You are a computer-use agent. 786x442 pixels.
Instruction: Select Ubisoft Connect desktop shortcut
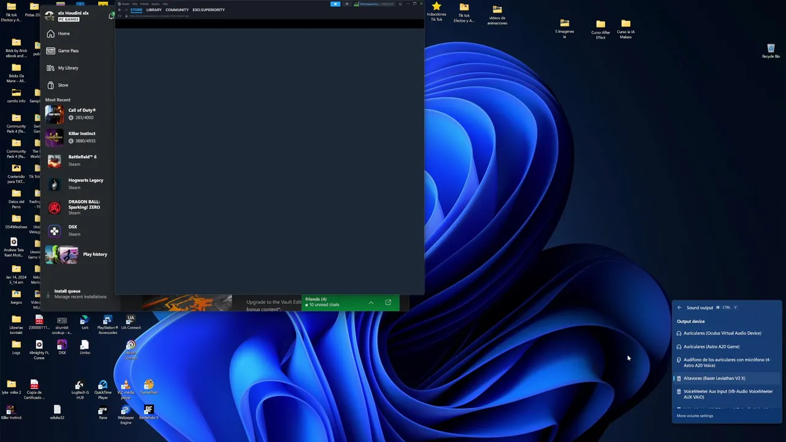[131, 350]
